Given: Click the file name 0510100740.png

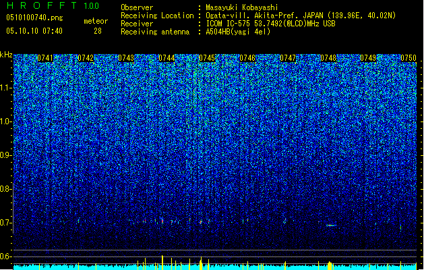Looking at the screenshot, I should (x=34, y=18).
